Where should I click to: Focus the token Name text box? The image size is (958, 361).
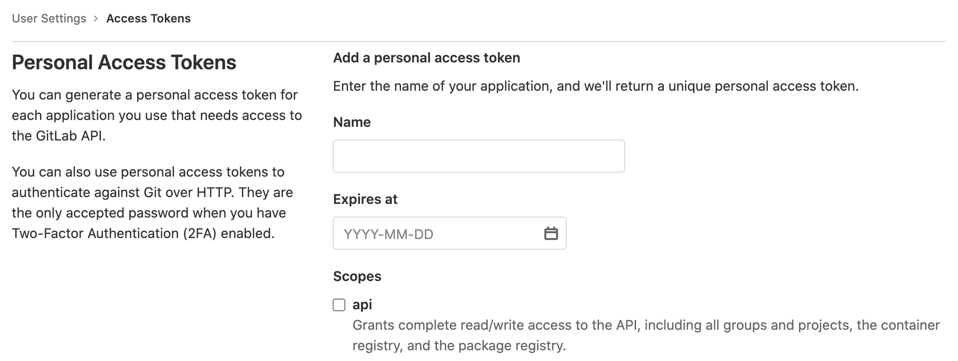click(479, 156)
